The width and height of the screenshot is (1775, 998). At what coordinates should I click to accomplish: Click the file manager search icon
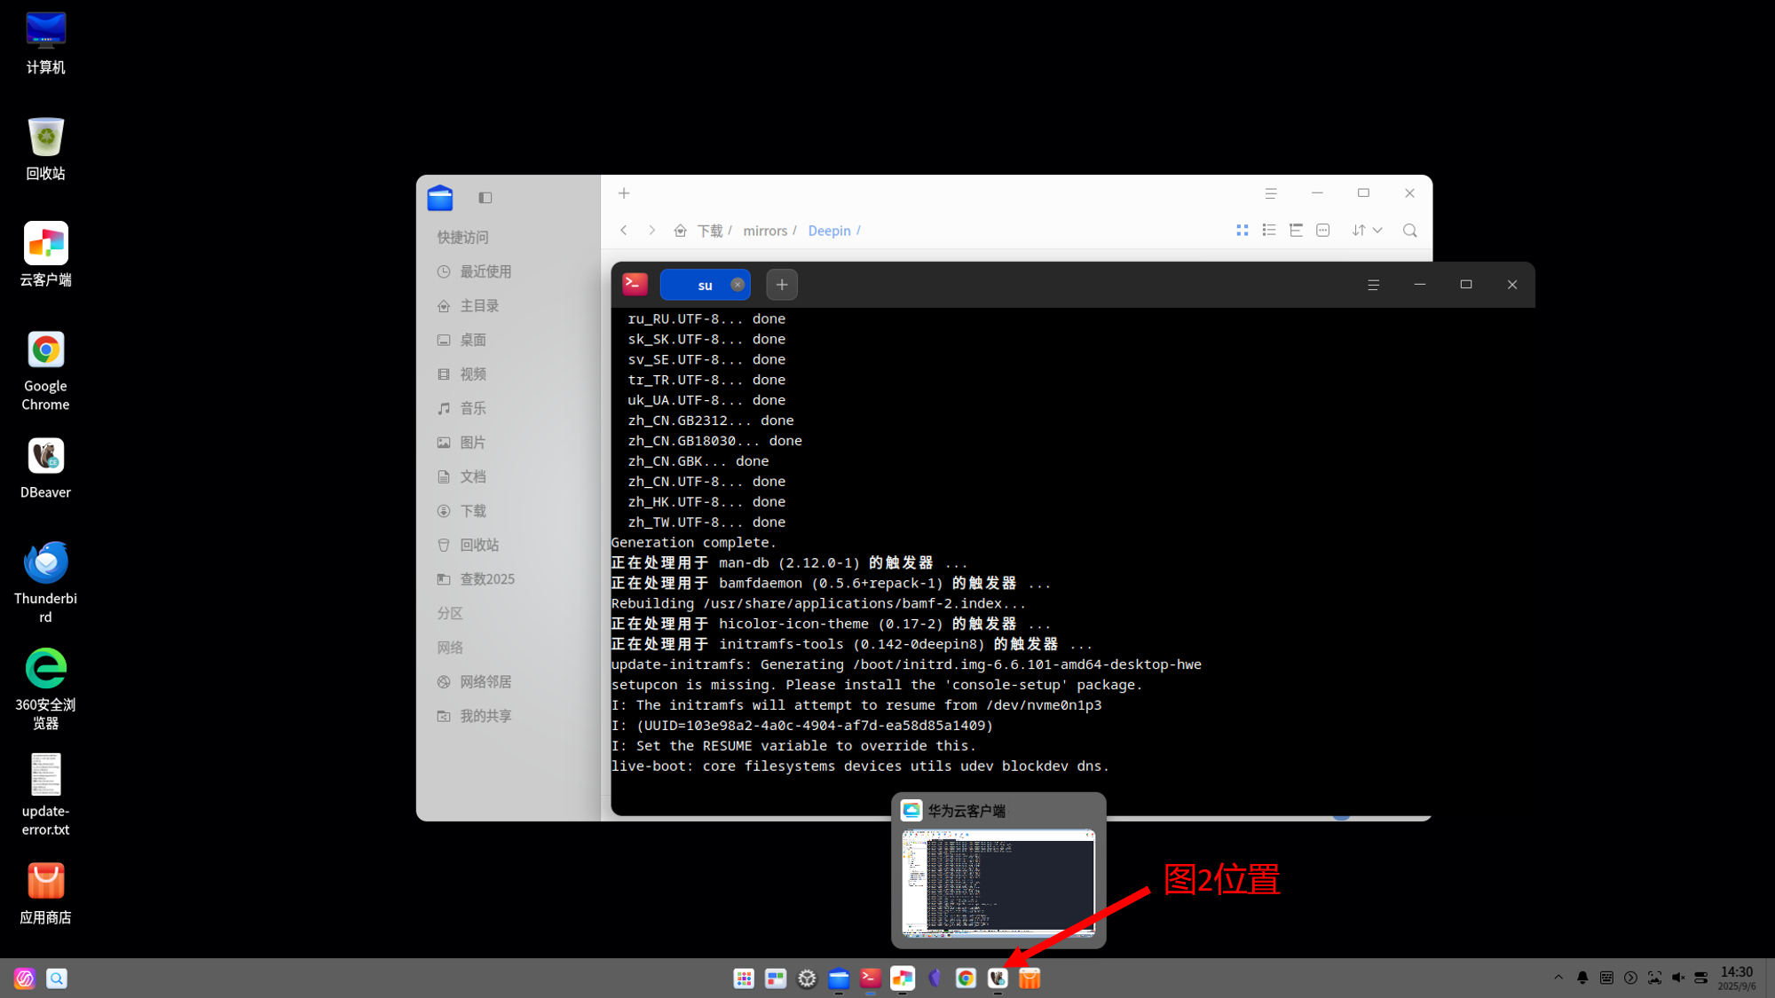[1409, 230]
